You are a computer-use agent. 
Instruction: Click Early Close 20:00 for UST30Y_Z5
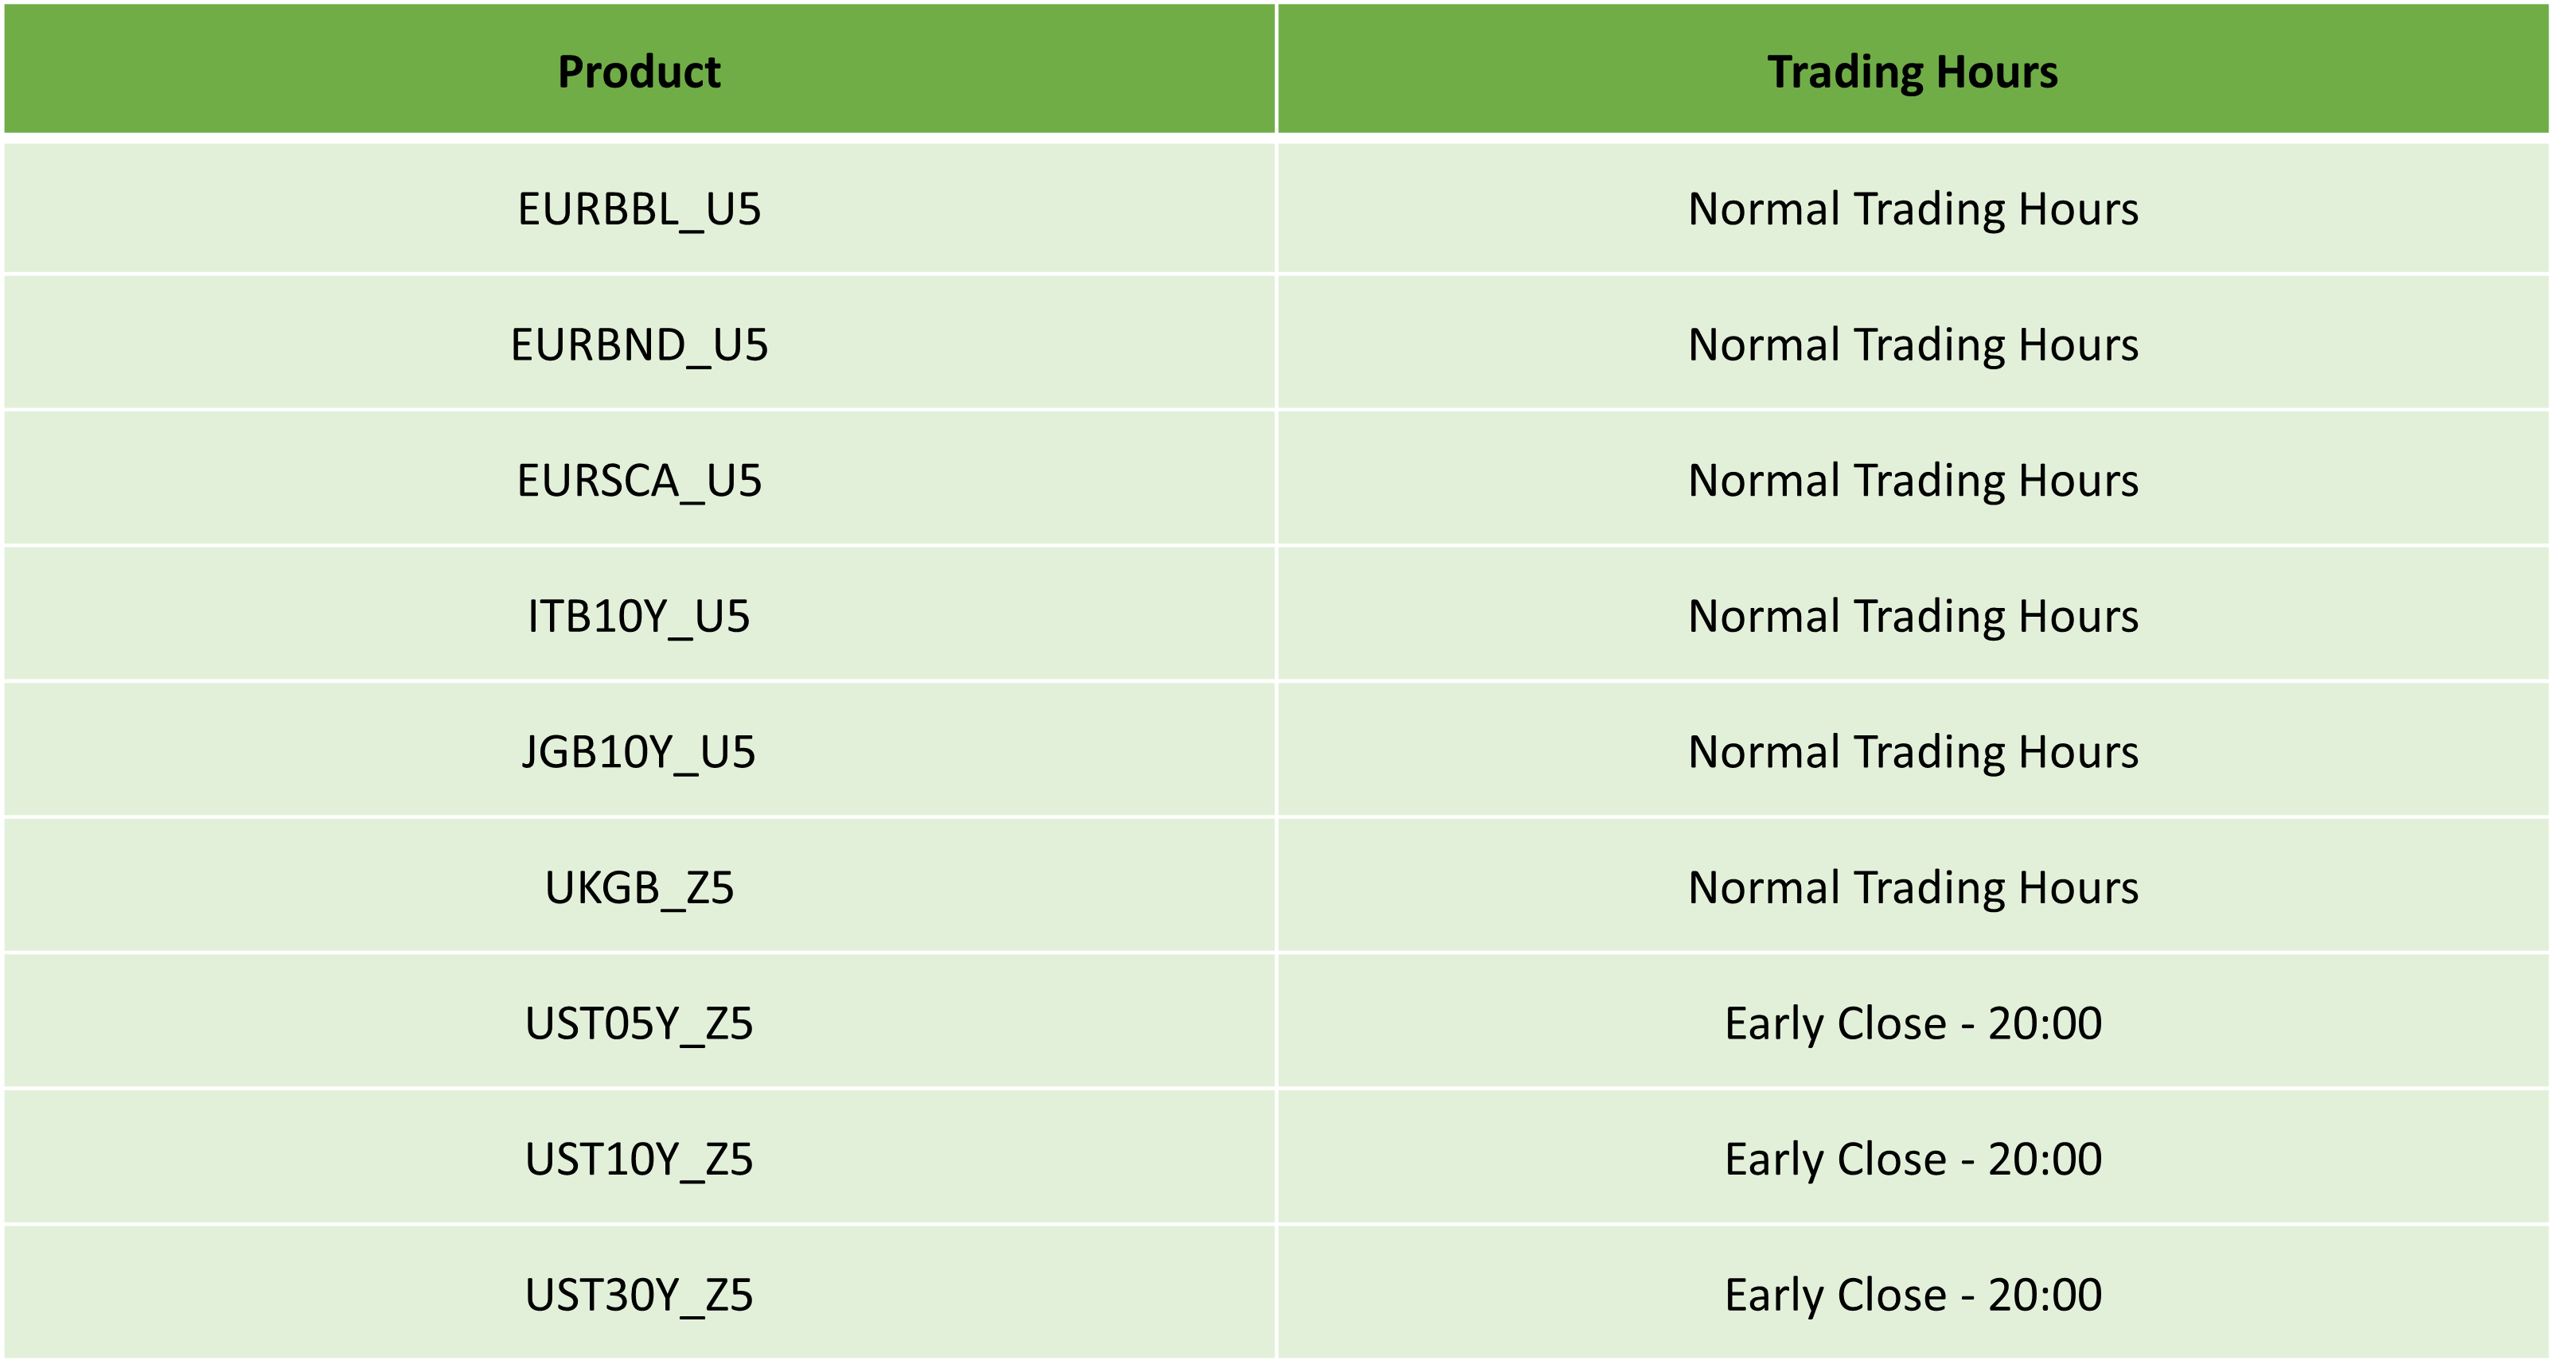tap(1913, 1295)
